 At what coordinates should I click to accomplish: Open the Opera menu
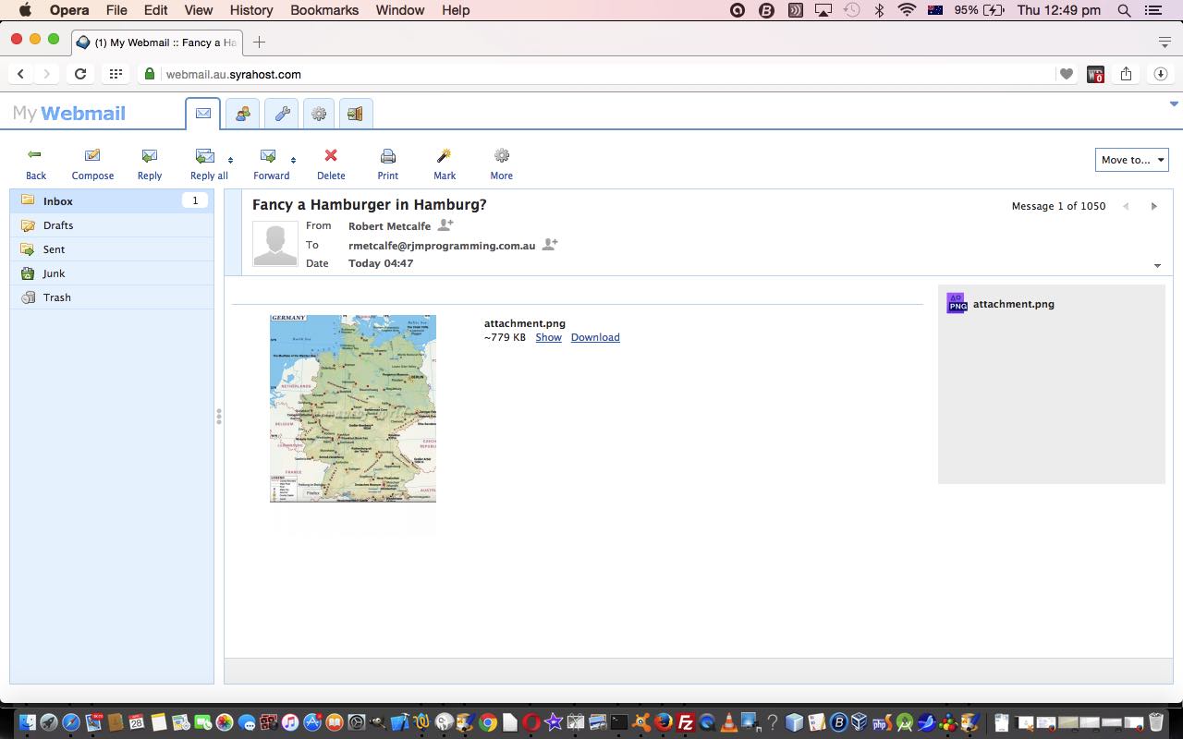69,10
